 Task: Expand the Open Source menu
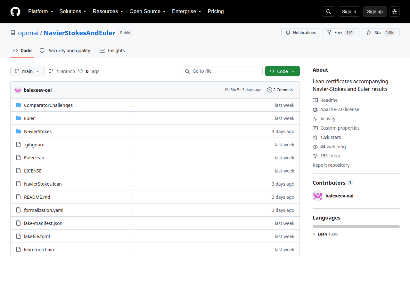pyautogui.click(x=147, y=12)
